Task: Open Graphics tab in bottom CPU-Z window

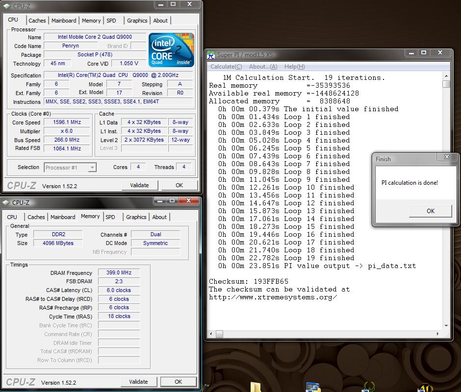Action: (x=136, y=217)
